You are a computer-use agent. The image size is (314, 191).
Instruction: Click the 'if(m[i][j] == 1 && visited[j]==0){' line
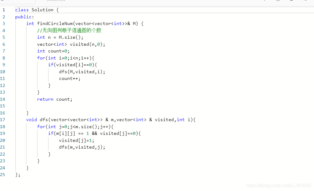[94, 133]
